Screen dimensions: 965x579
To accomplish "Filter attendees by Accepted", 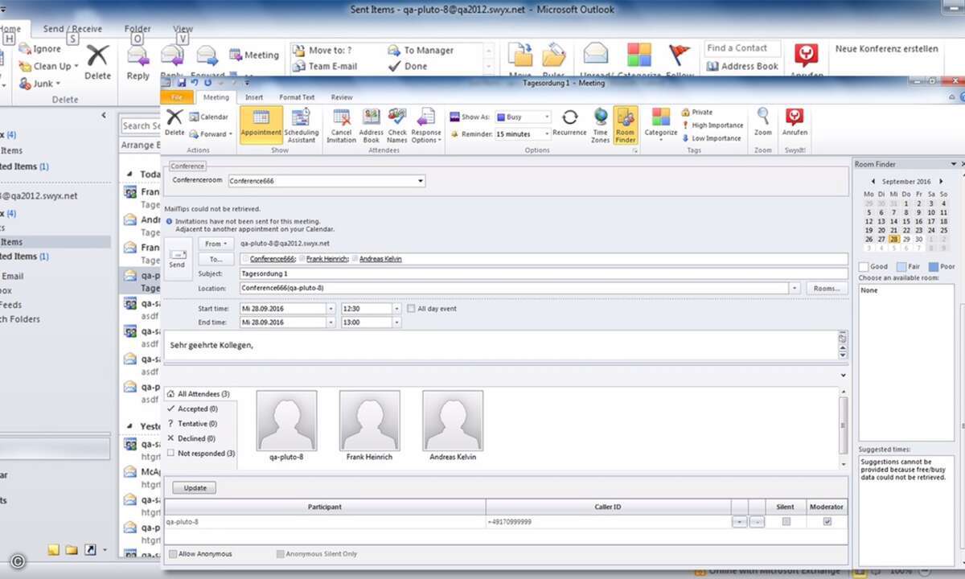I will (192, 409).
